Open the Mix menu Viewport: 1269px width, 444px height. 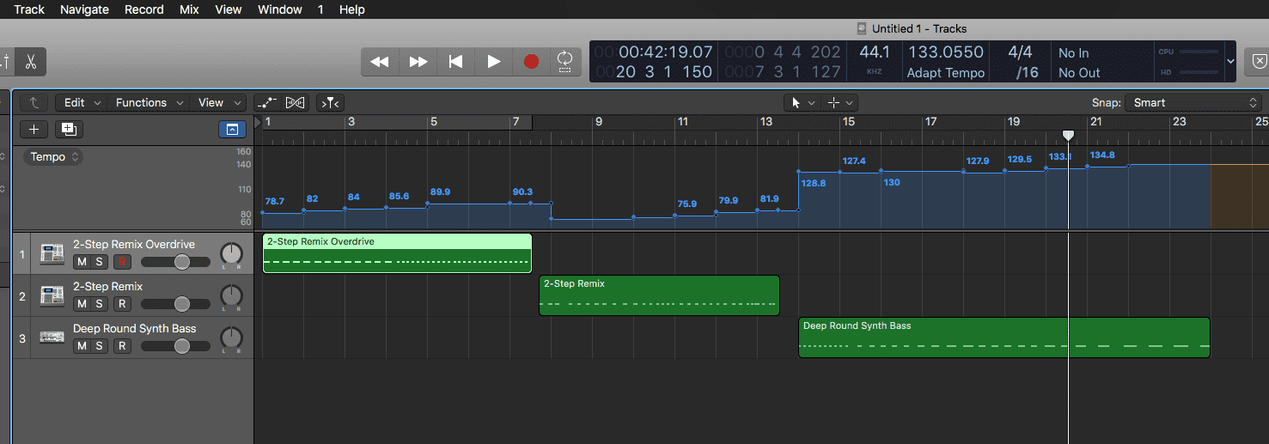pos(189,9)
